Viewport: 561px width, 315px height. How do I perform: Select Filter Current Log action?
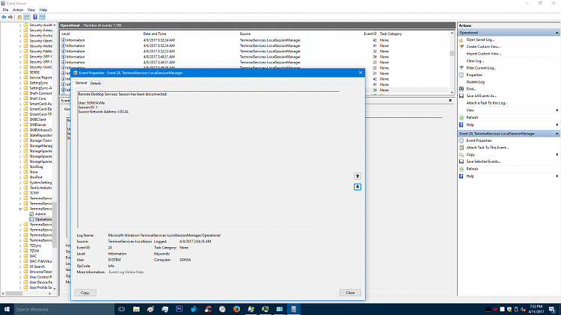pyautogui.click(x=481, y=68)
